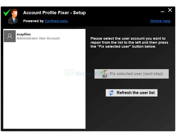Click the Powered by label
Screen dimensions: 176x132
pyautogui.click(x=33, y=21)
